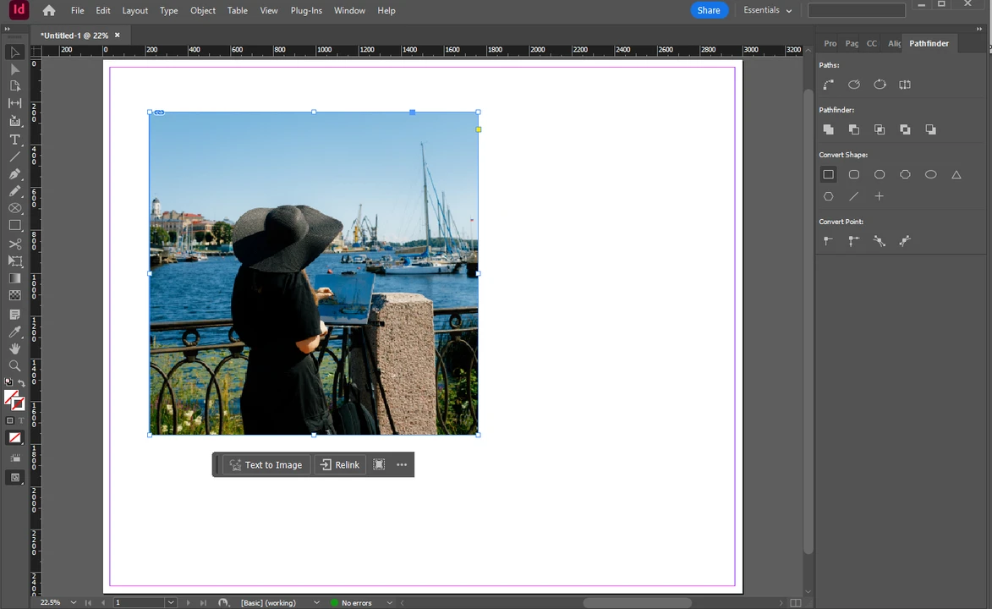The width and height of the screenshot is (992, 609).
Task: Select the Scissors tool
Action: pyautogui.click(x=14, y=244)
